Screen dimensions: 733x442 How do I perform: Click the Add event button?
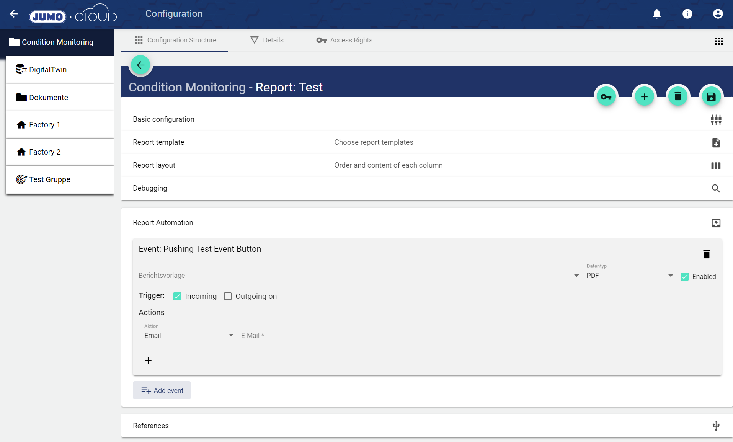(x=162, y=390)
